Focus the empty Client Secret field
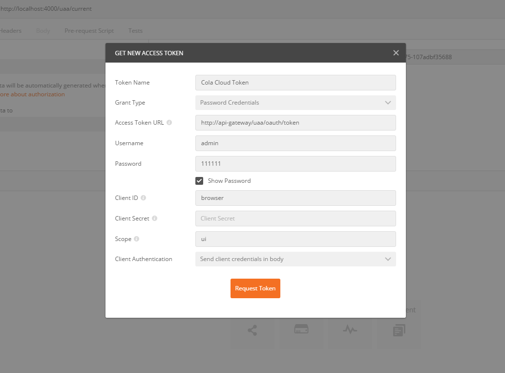Screen dimensions: 505x373 tap(295, 218)
